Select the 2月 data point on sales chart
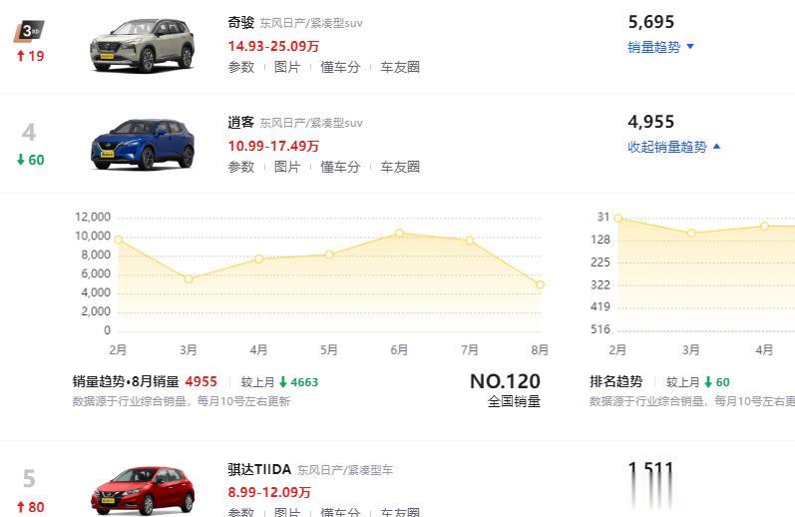 (x=118, y=240)
